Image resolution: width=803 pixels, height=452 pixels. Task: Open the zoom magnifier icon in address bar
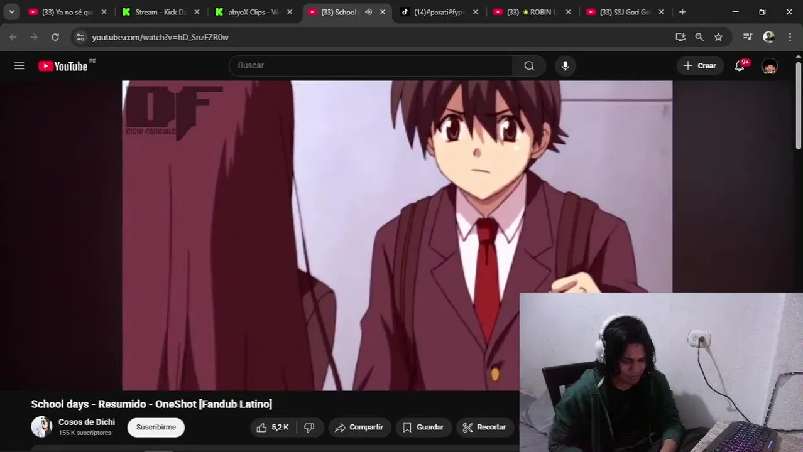coord(699,37)
